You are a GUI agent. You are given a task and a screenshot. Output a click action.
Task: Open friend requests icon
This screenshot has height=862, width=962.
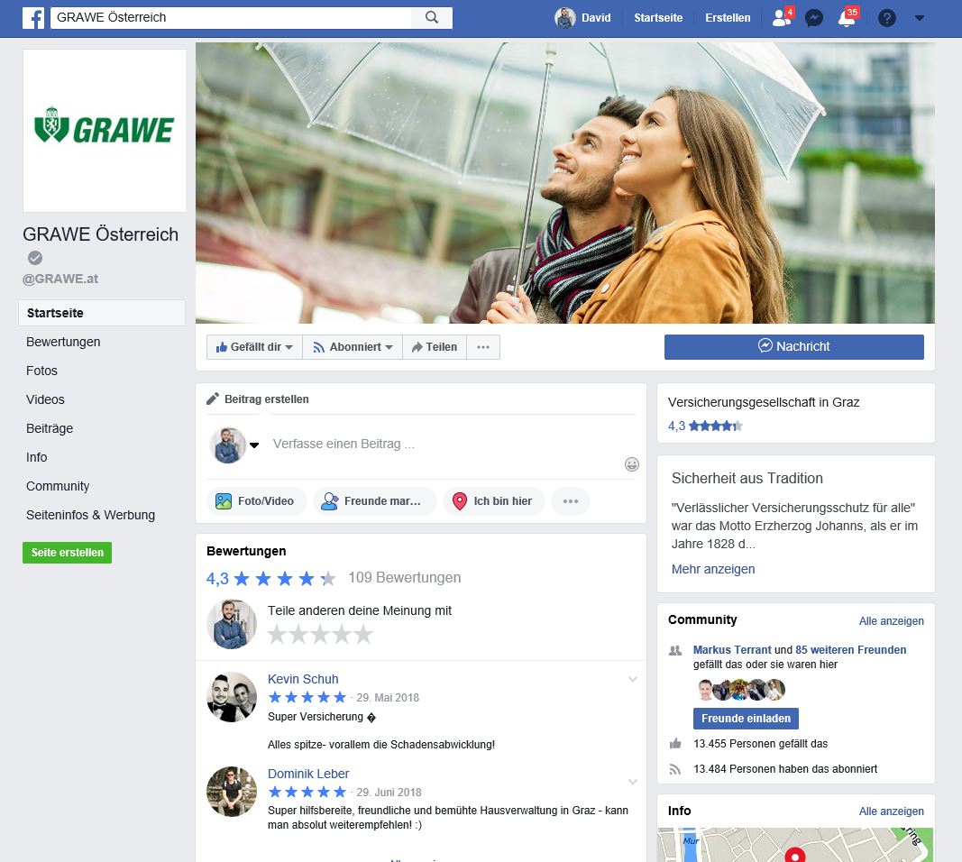pyautogui.click(x=781, y=18)
